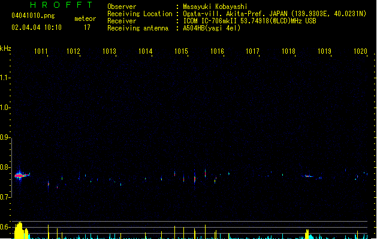Click the 0.9 kHz frequency label
Screen dimensions: 377x239
pyautogui.click(x=5, y=137)
